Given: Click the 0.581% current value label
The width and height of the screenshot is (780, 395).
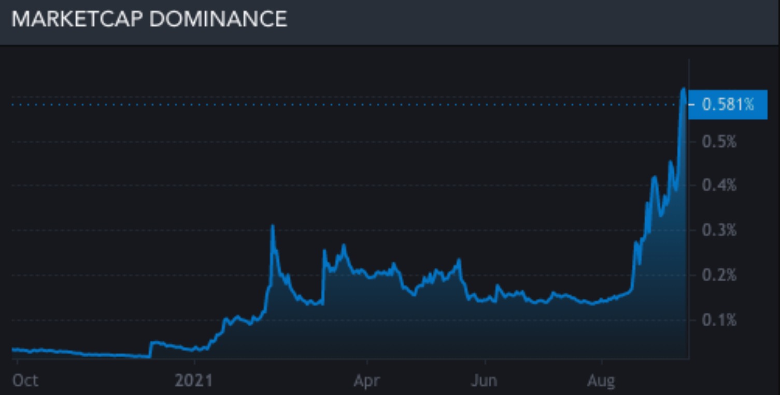Looking at the screenshot, I should (728, 105).
